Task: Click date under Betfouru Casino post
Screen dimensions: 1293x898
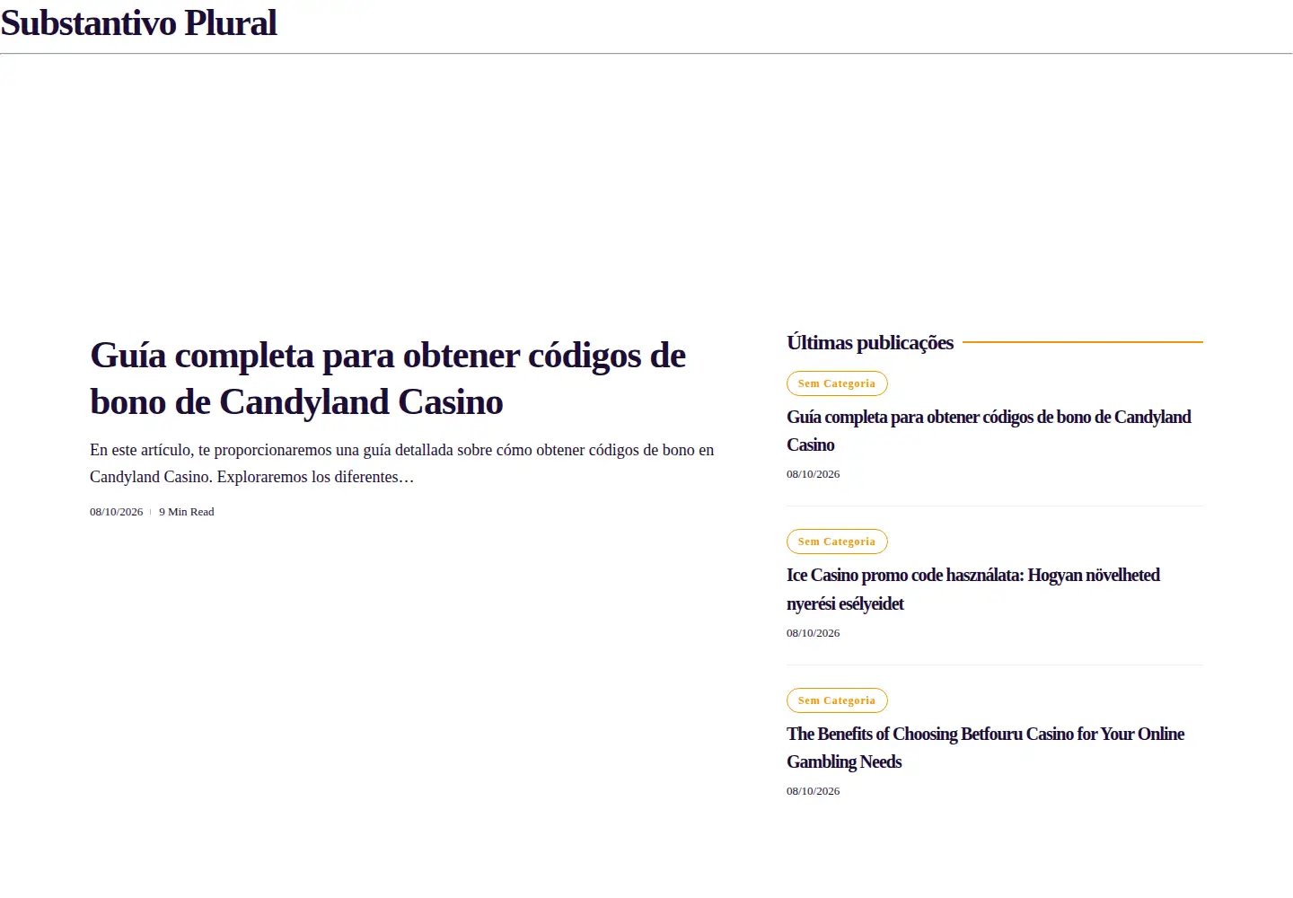Action: coord(814,791)
